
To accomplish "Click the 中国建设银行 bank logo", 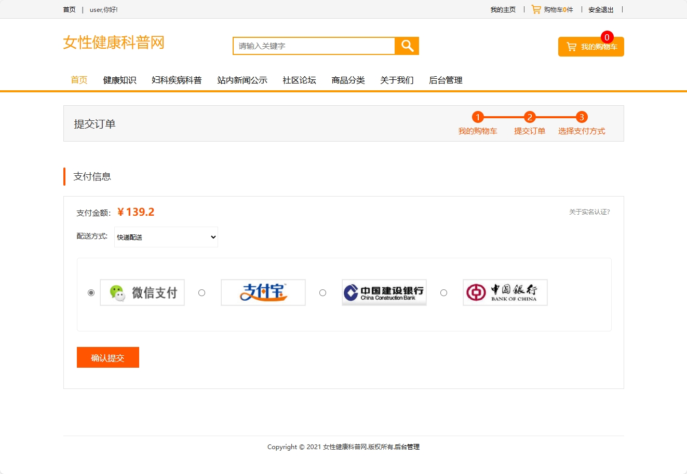I will tap(384, 292).
